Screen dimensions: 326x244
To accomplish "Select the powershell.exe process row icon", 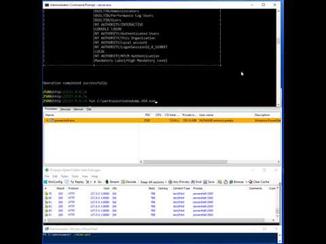I will [x=52, y=121].
